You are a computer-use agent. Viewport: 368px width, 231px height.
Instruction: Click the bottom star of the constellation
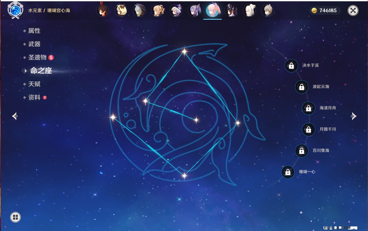pos(184,175)
